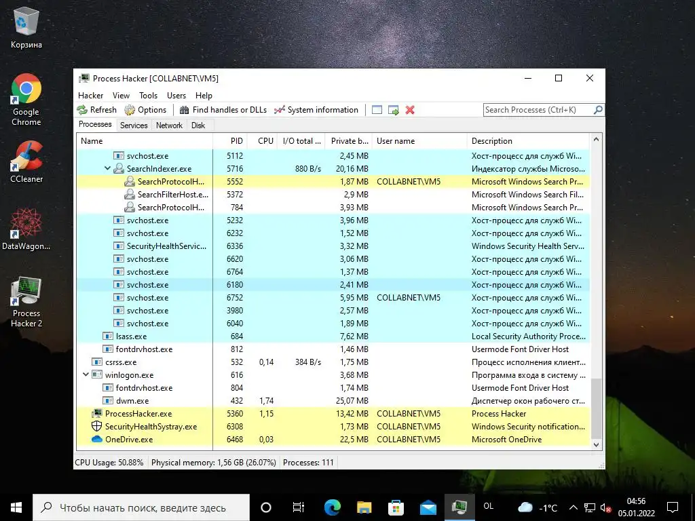Click Physical memory status bar entry

tap(214, 463)
